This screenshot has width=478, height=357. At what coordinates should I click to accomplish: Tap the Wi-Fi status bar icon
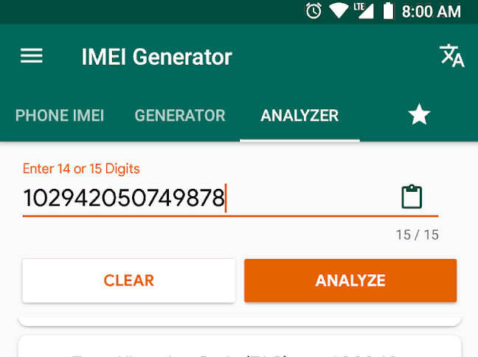tap(339, 11)
